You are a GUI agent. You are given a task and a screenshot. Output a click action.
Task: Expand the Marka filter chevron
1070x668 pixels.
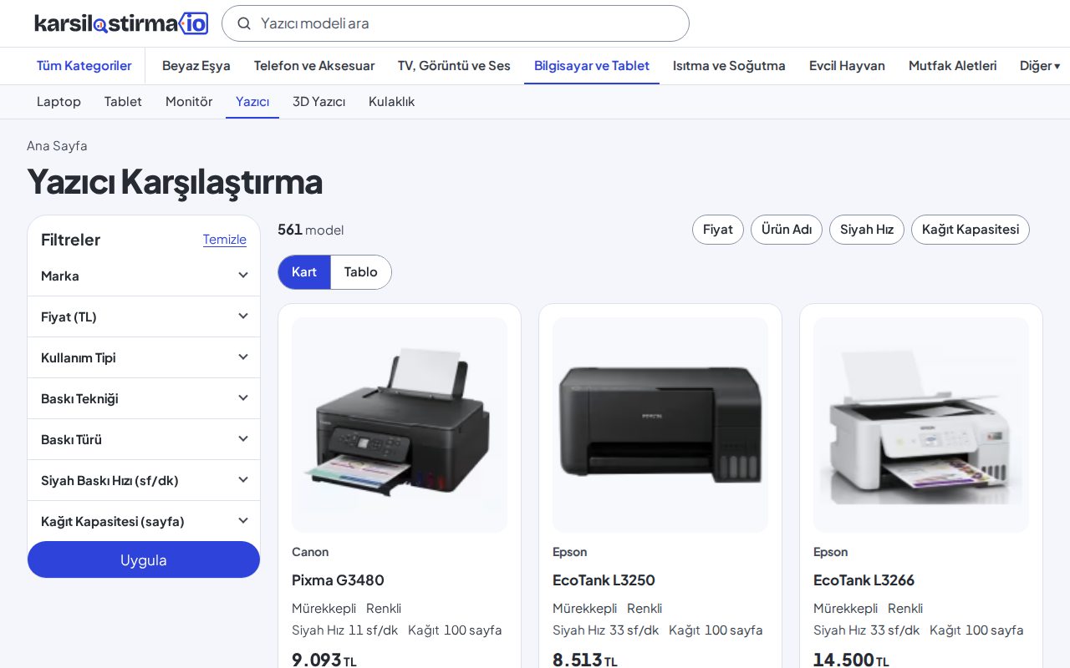pos(243,275)
